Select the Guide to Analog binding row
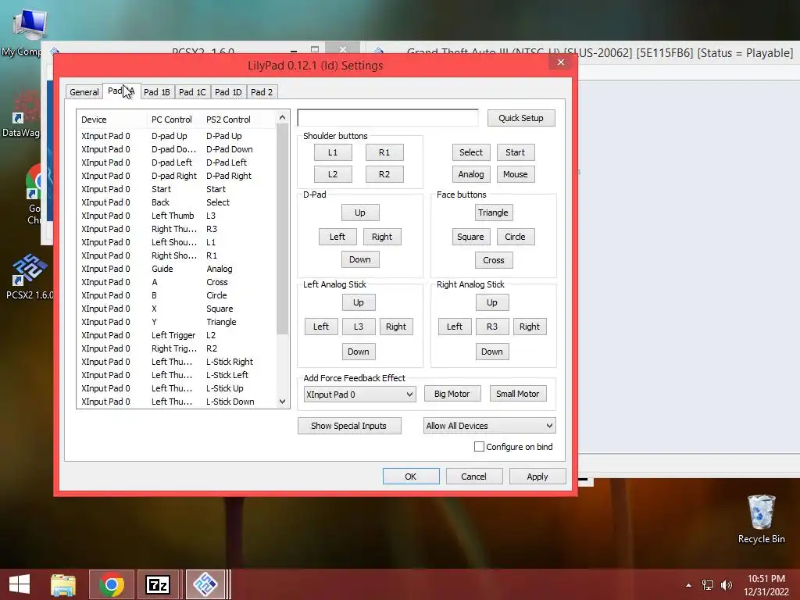 coord(177,269)
